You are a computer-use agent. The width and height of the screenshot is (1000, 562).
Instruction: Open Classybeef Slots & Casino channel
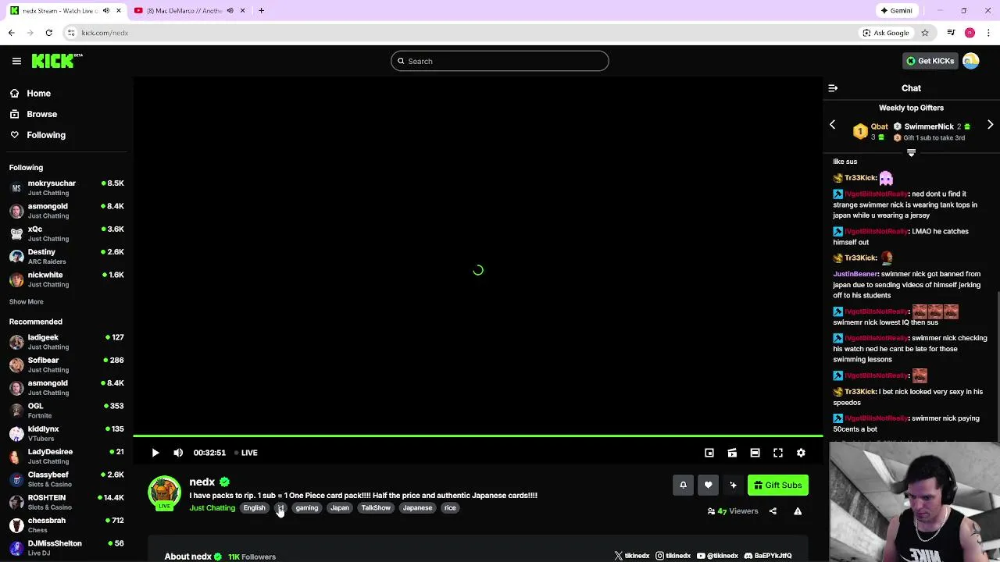coord(66,479)
